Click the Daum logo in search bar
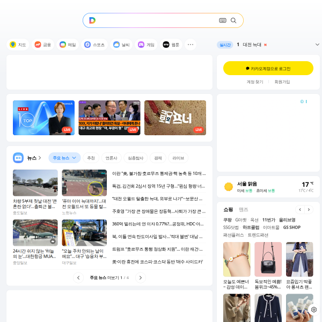 pos(92,20)
